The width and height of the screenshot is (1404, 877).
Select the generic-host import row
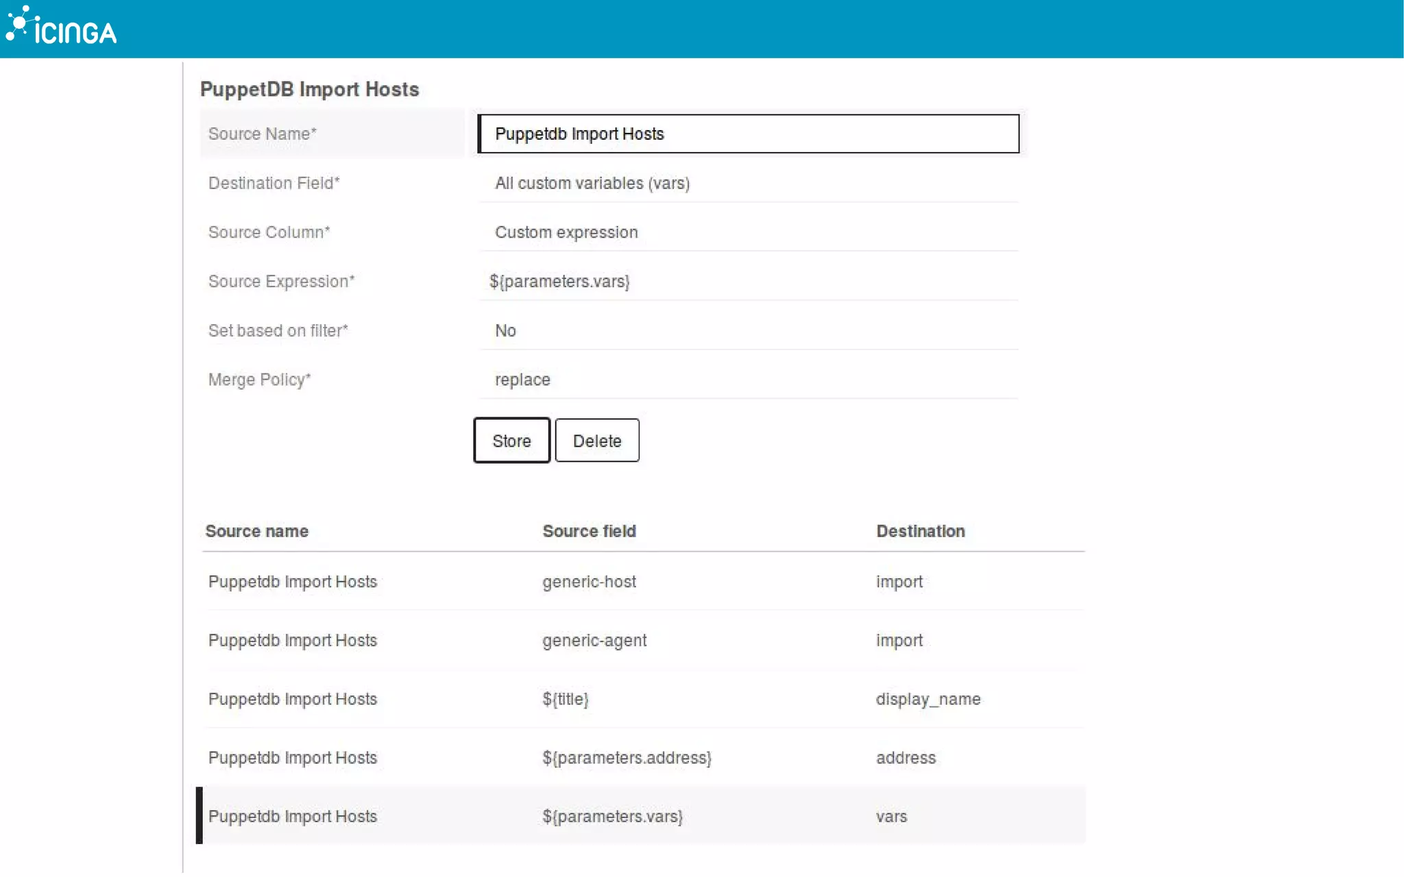[588, 582]
